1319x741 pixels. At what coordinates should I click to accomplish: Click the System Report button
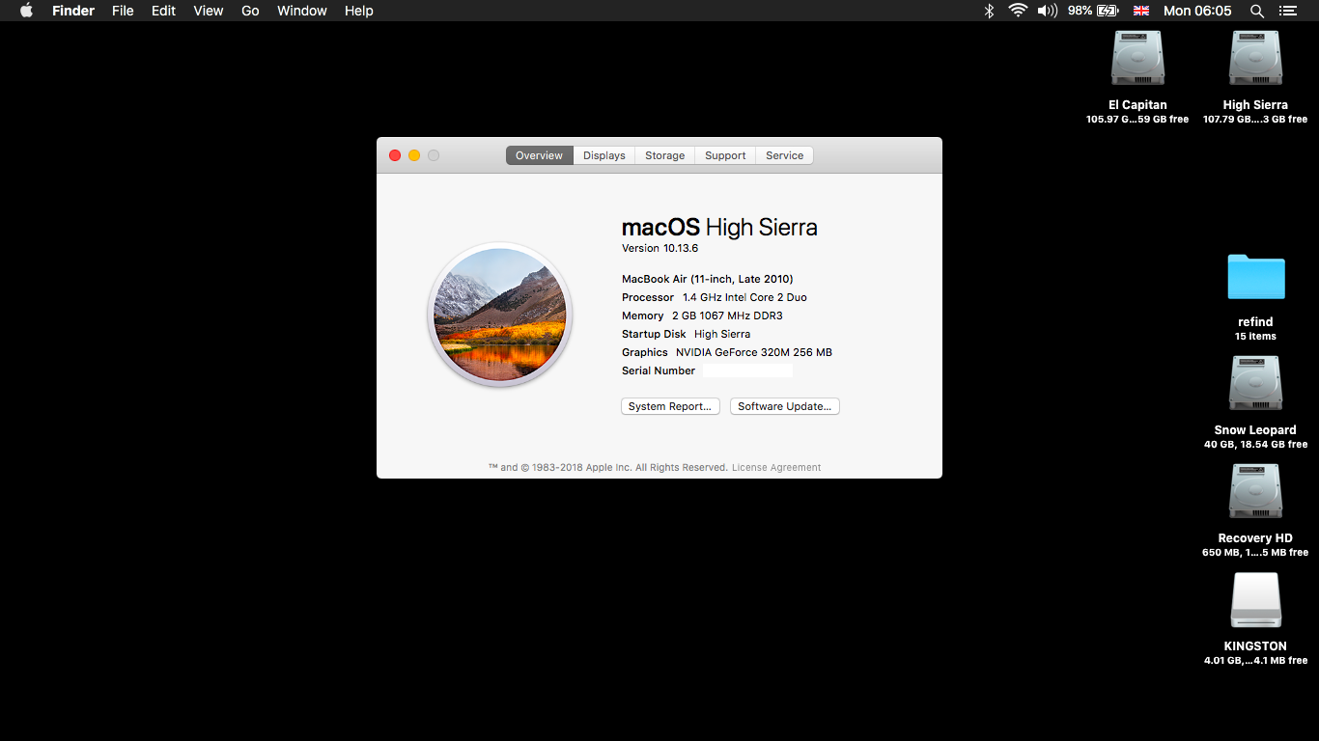[671, 406]
